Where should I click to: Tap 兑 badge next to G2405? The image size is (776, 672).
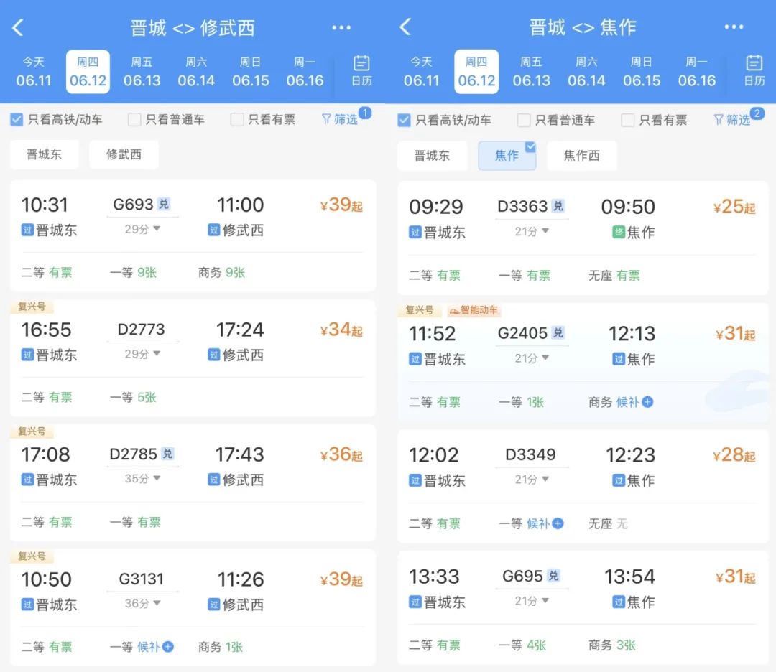558,332
